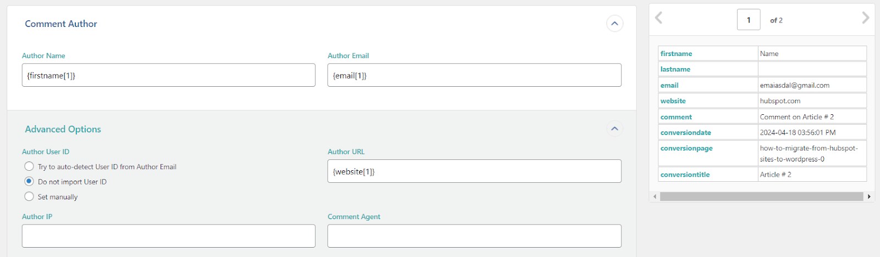This screenshot has height=257, width=880.
Task: Collapse the Advanced Options section
Action: (614, 128)
